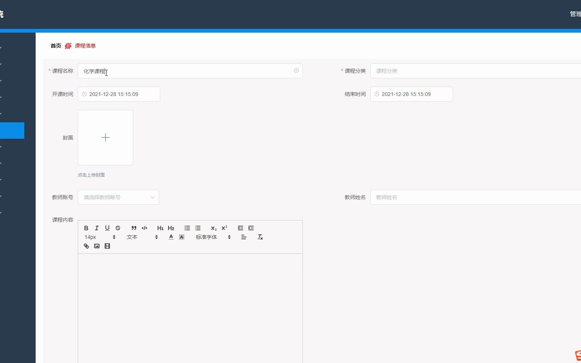Apply italic formatting

coord(96,228)
